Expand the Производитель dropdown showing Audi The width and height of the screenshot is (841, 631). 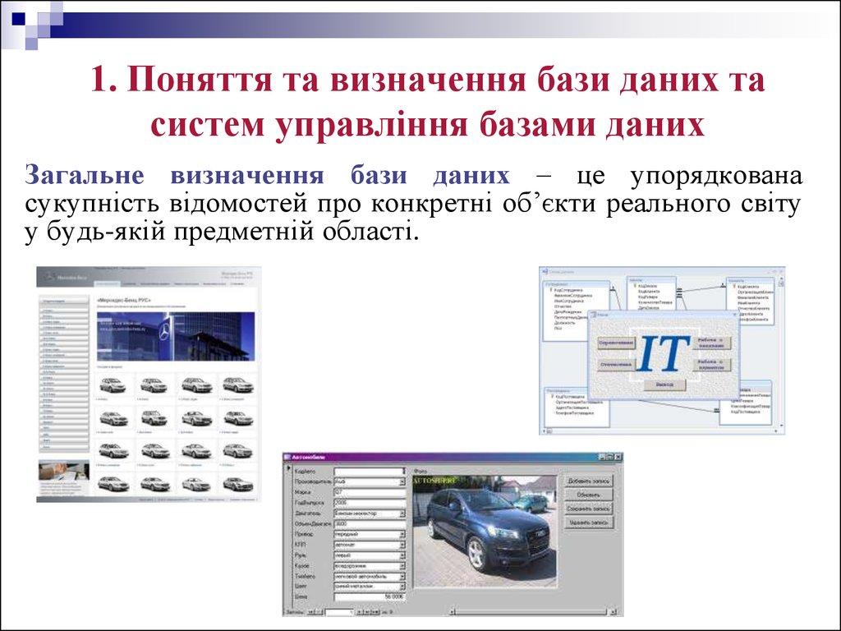tap(402, 481)
